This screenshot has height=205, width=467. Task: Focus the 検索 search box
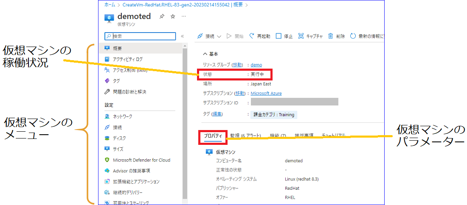point(140,36)
